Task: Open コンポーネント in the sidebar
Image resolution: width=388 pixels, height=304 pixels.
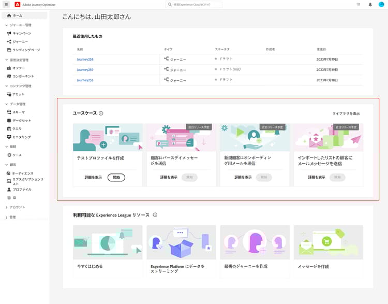Action: 20,76
